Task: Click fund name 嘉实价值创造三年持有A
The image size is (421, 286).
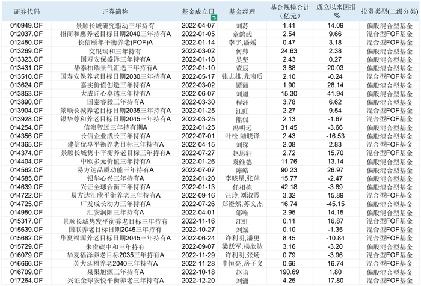Action: click(x=115, y=85)
